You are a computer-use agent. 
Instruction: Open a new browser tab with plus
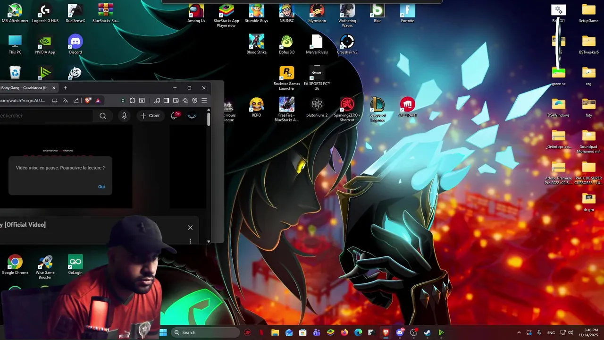click(65, 88)
